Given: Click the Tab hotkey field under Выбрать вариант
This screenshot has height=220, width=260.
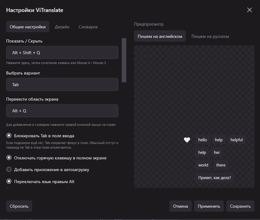Looking at the screenshot, I should [x=62, y=85].
